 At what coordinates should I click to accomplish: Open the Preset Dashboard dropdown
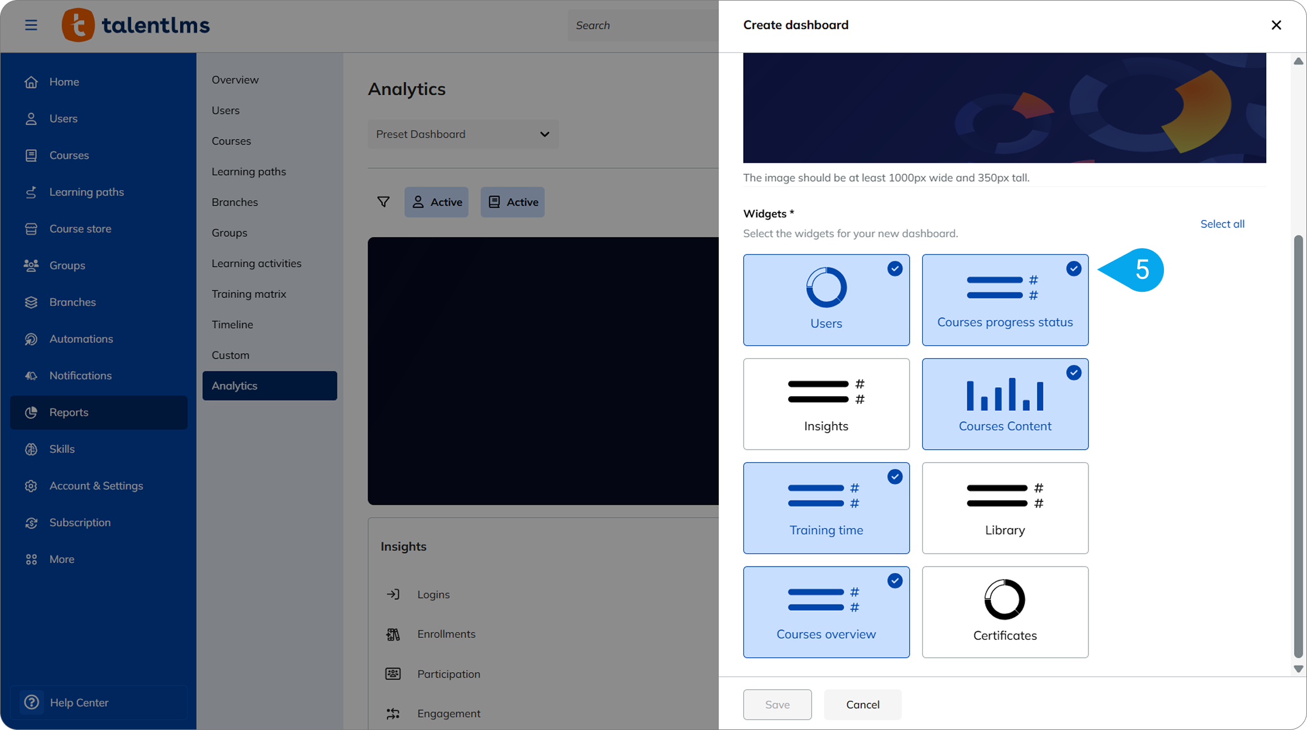pyautogui.click(x=463, y=134)
